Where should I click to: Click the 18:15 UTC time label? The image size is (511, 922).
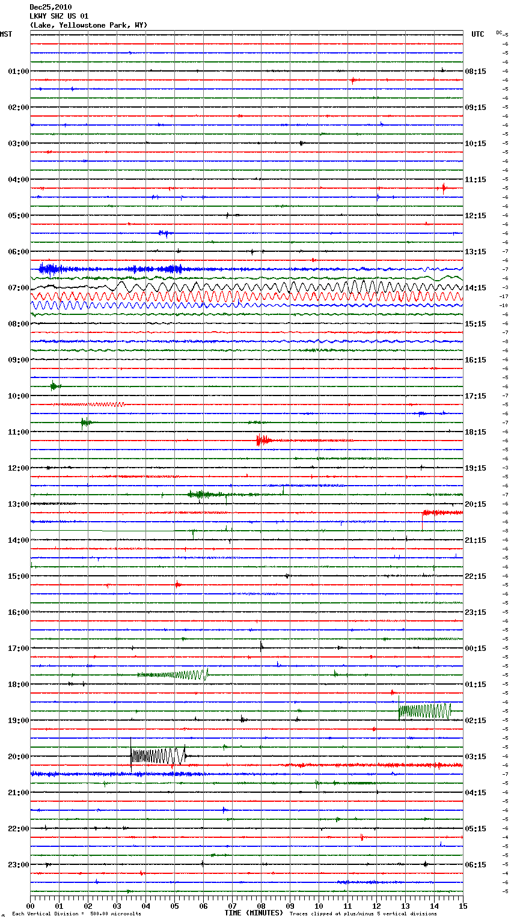(476, 432)
